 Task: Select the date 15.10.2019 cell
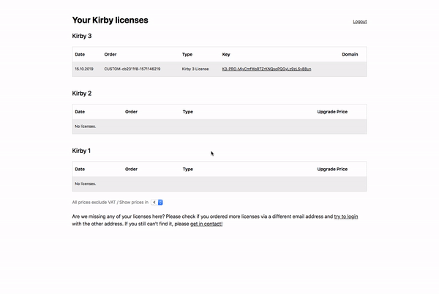tap(84, 69)
